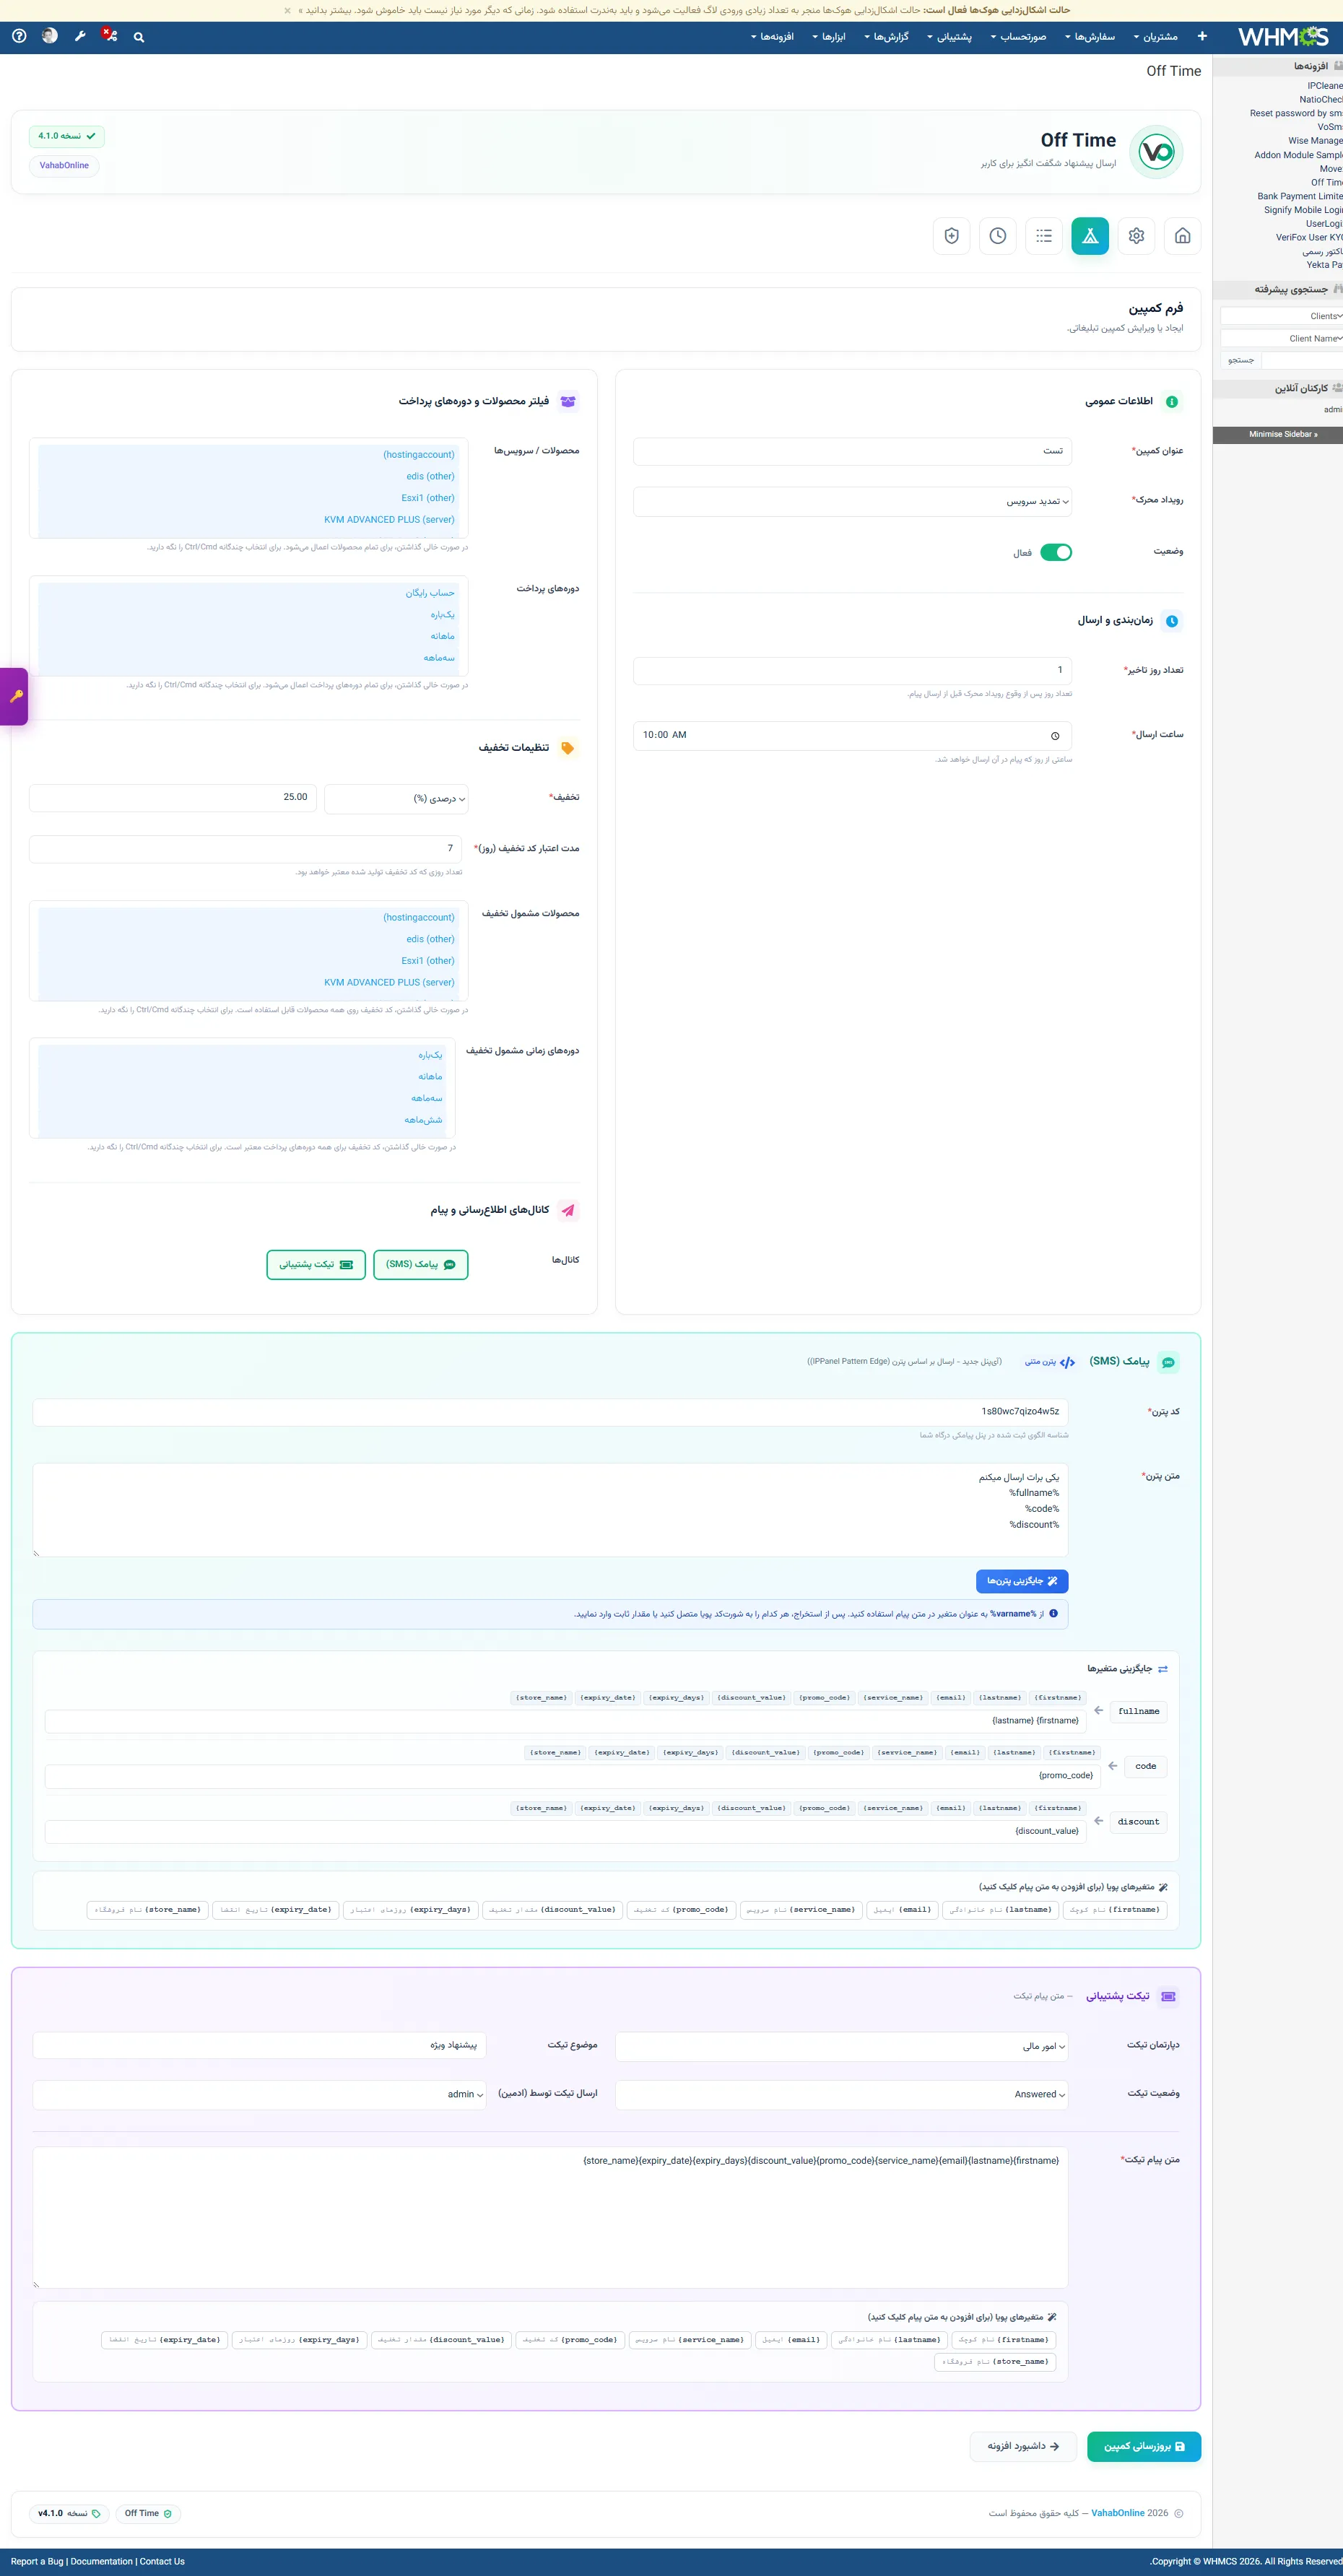Open the clock history icon tab

998,236
